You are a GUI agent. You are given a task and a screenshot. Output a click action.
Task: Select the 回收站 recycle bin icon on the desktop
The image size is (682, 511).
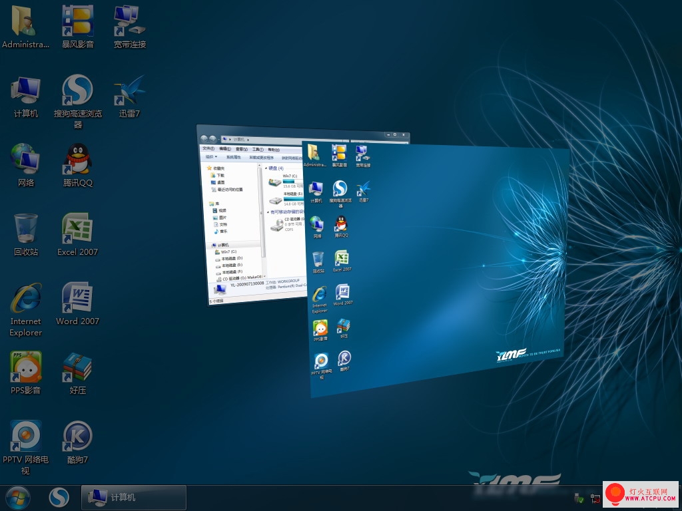[x=26, y=235]
